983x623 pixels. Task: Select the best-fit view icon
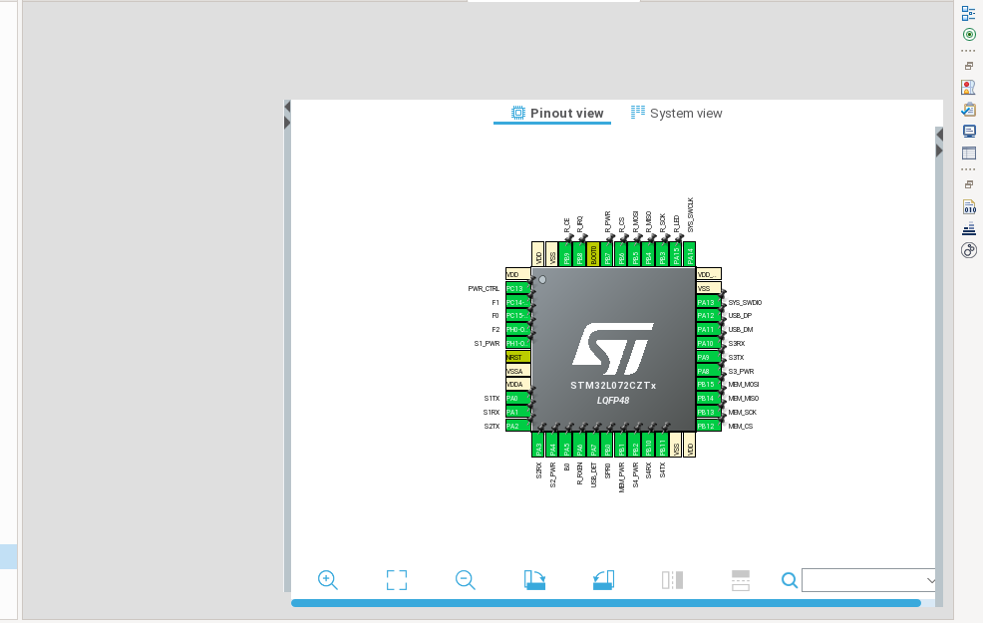click(x=396, y=579)
